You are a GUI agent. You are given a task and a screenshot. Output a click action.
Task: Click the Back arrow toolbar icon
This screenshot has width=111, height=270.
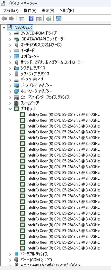point(4,18)
